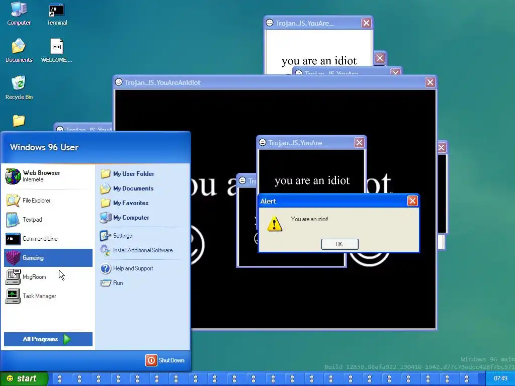Click the Windows 96 User header

coord(44,147)
